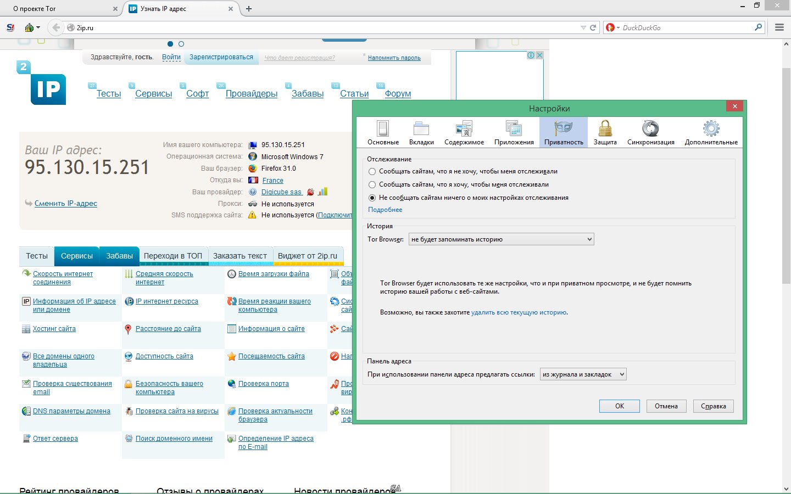
Task: Click the Справка button
Action: coord(713,406)
